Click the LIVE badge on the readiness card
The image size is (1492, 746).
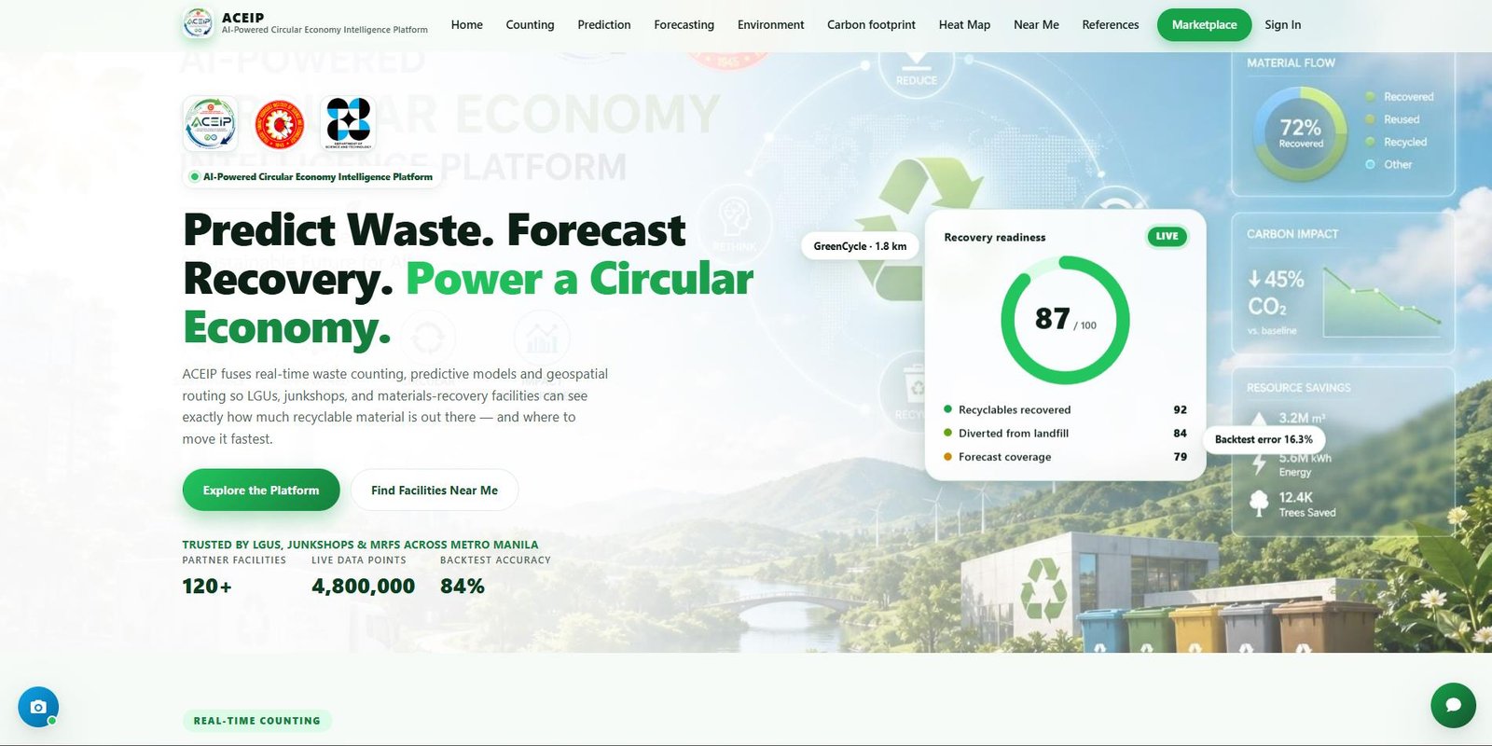[1167, 236]
